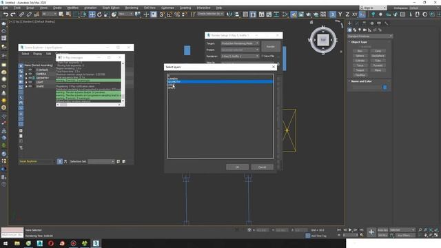Activate the Select and Link tool

(21, 14)
